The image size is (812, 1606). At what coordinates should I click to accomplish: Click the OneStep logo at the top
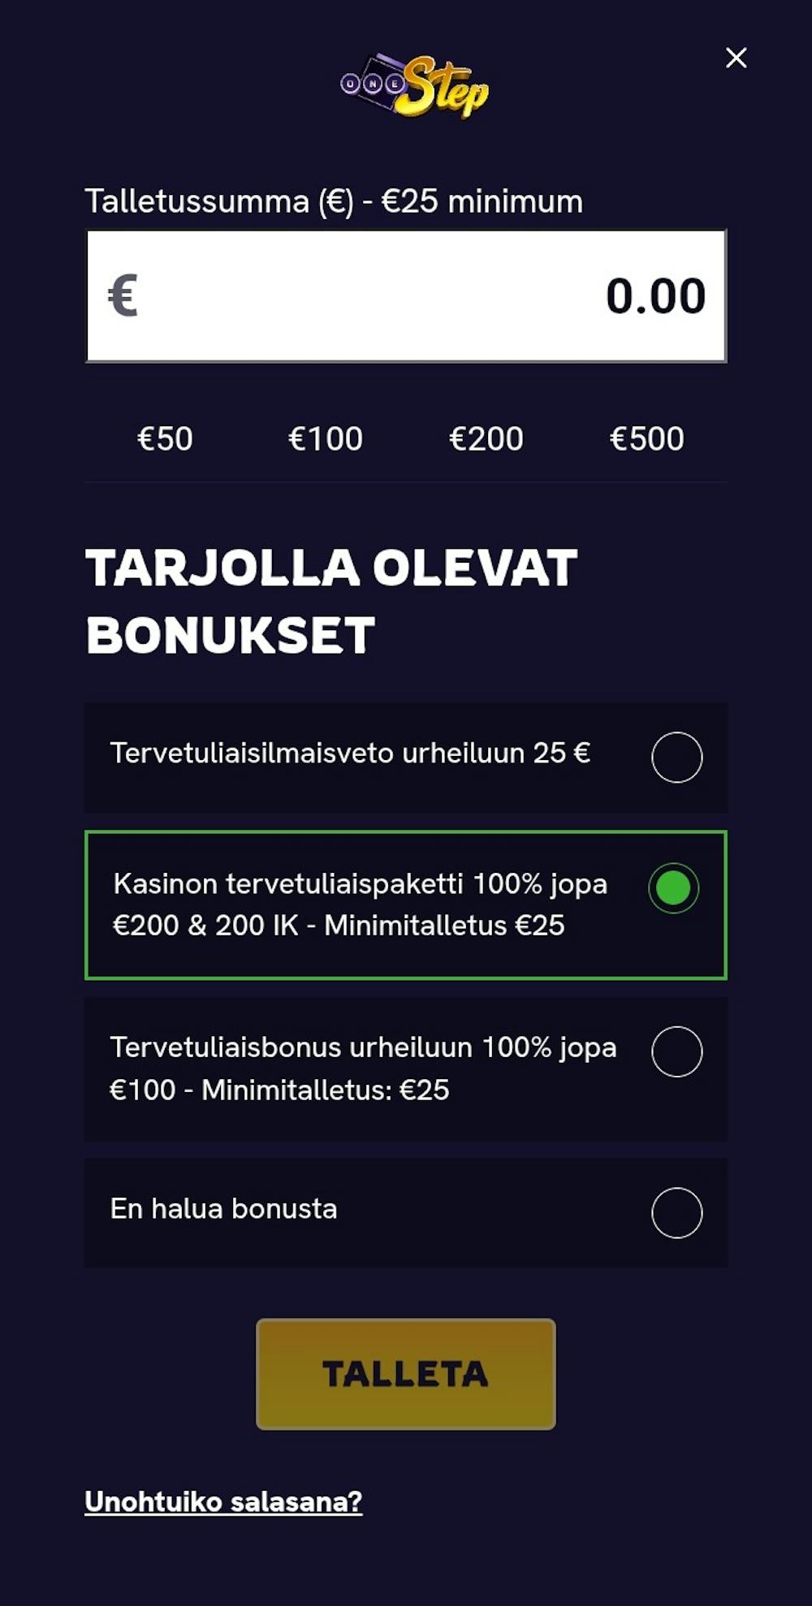[414, 86]
